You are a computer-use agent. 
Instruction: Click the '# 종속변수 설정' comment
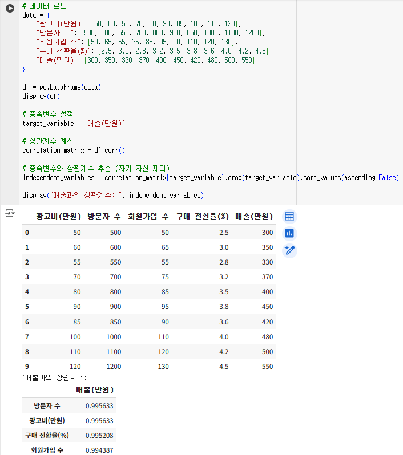coord(47,114)
